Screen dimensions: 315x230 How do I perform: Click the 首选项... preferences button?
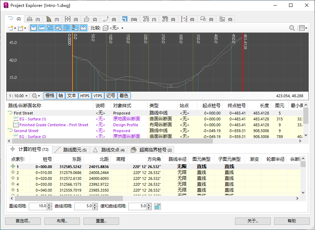coord(23,221)
